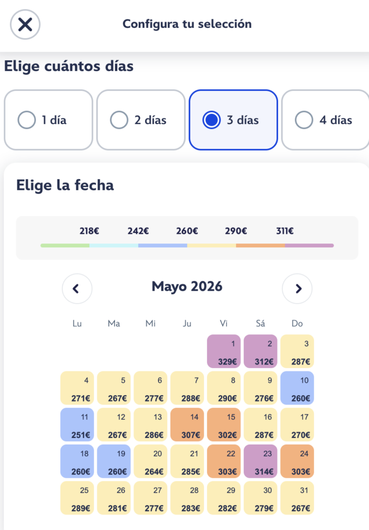Select the 1 día option
The height and width of the screenshot is (530, 369).
[x=48, y=120]
